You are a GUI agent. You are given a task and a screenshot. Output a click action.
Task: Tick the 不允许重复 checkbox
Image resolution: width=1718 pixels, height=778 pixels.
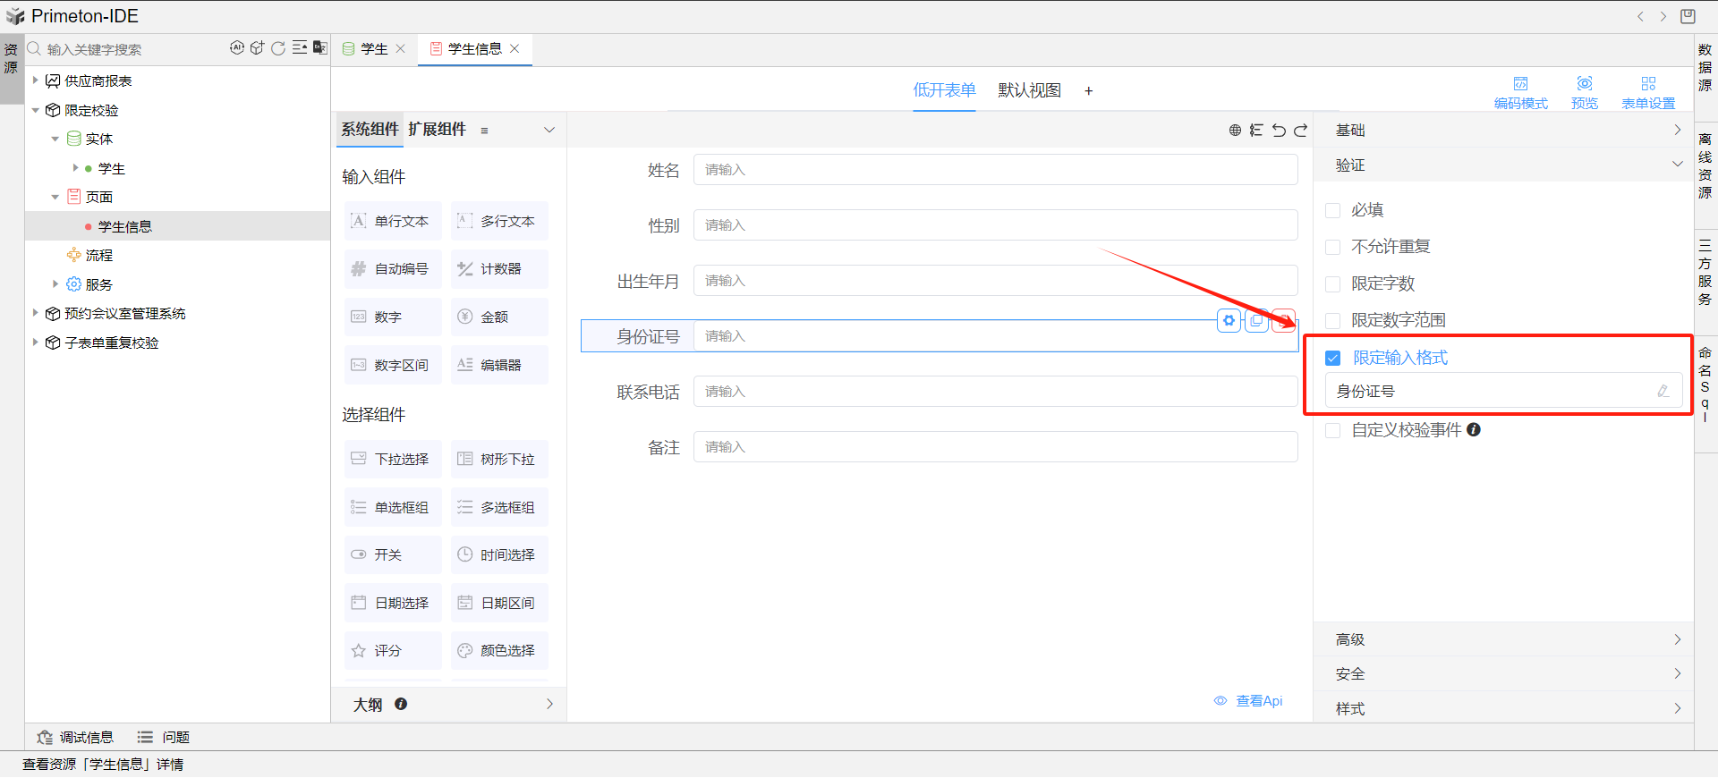click(x=1332, y=247)
